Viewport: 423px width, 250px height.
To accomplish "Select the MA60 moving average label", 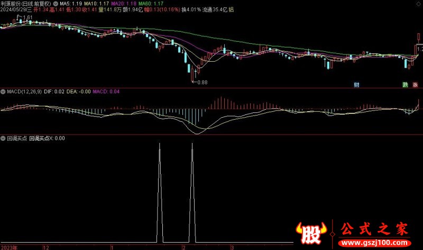I will [146, 3].
